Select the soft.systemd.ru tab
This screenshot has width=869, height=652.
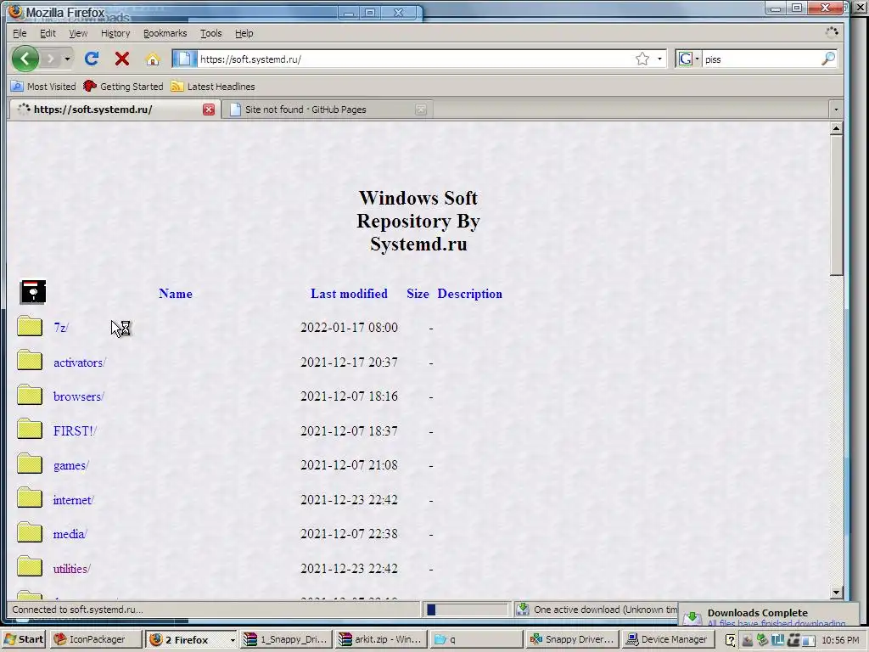[x=105, y=110]
